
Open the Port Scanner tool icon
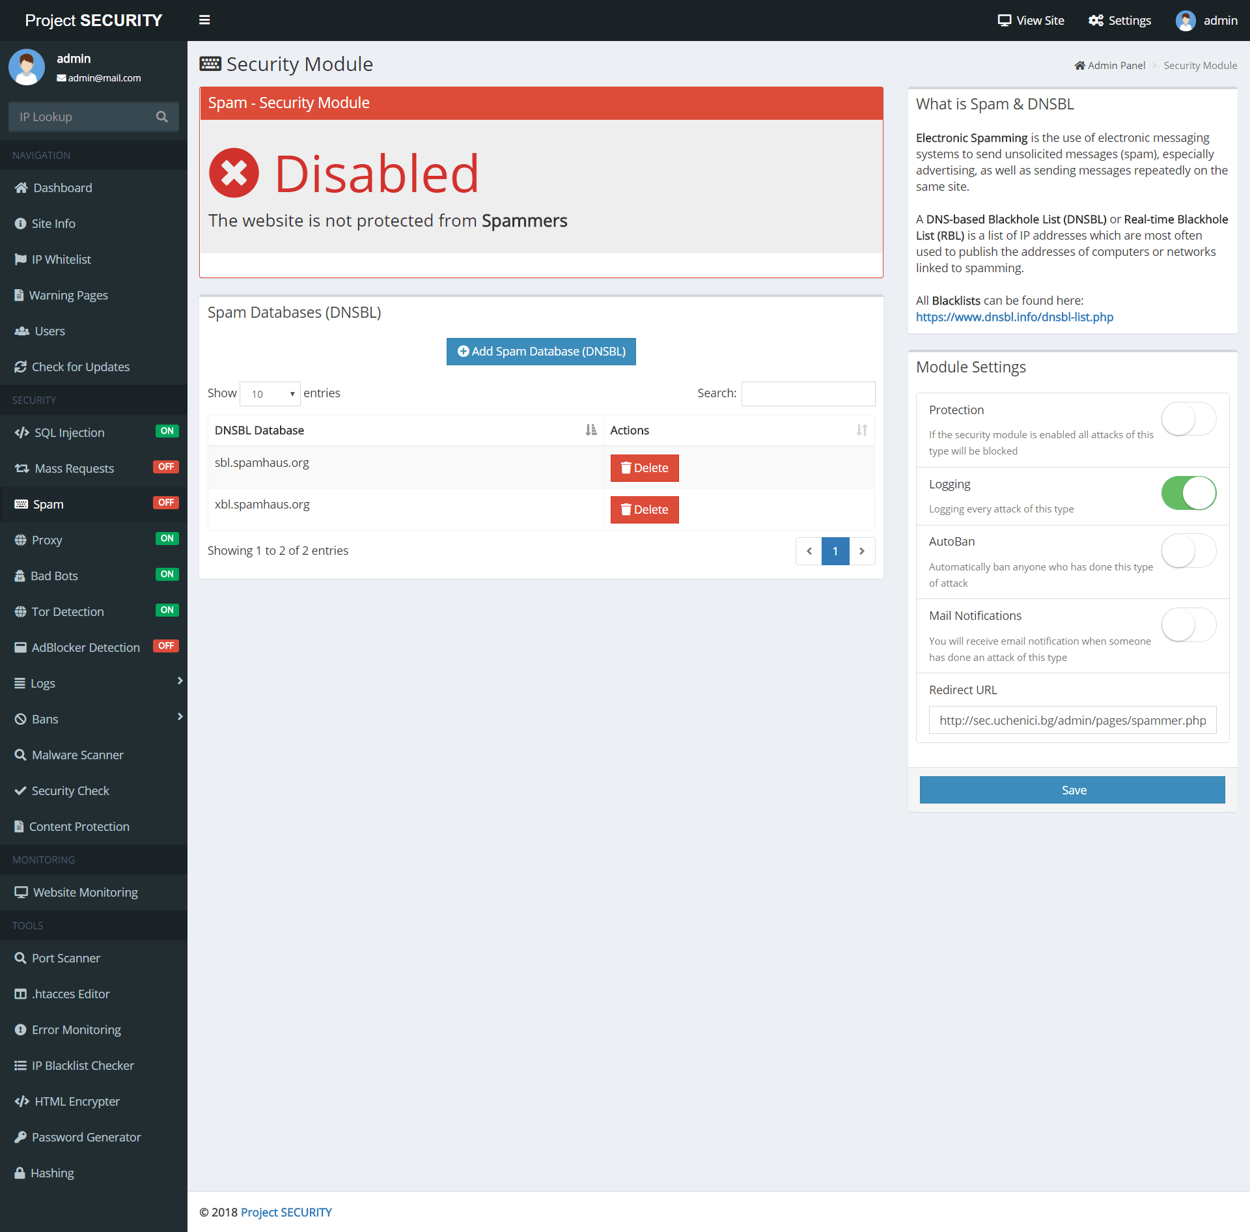(20, 957)
